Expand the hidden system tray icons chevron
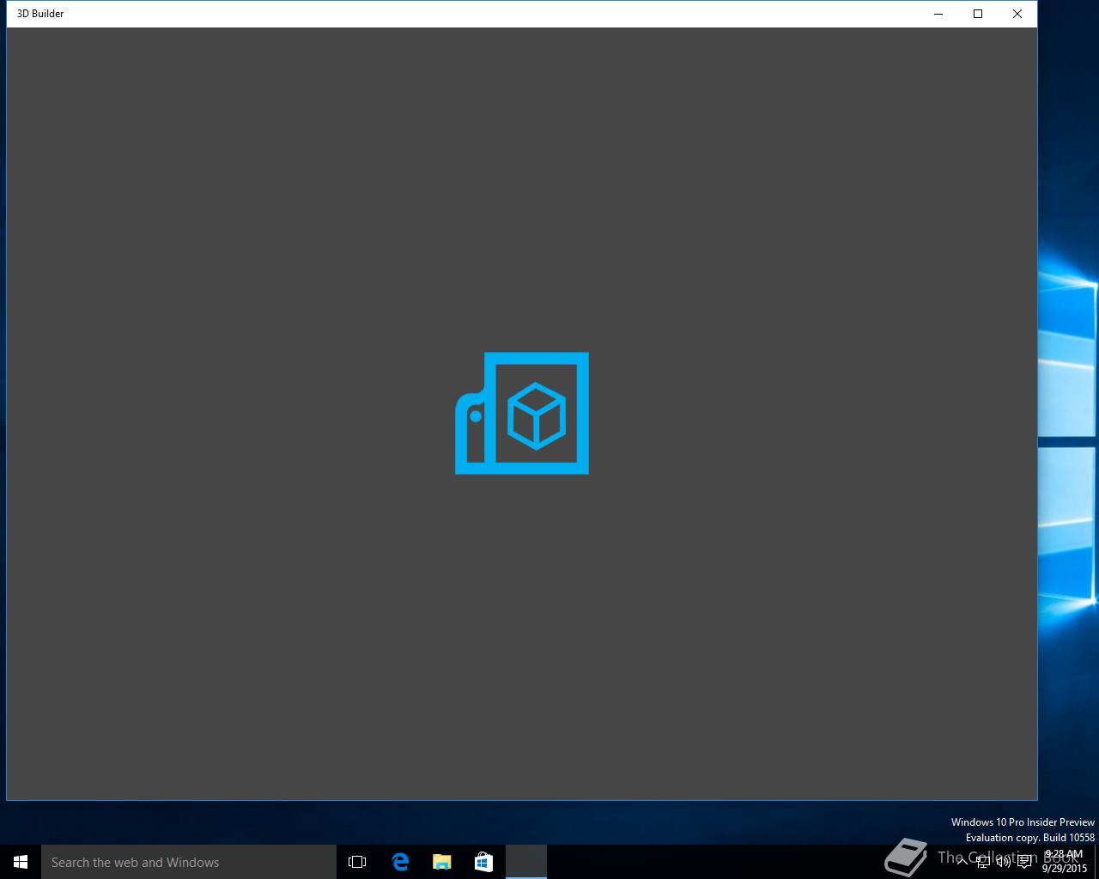 click(x=962, y=862)
